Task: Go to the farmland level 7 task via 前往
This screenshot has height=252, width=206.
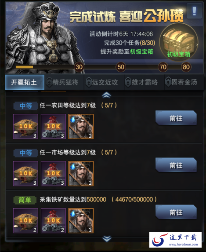Action: 176,118
